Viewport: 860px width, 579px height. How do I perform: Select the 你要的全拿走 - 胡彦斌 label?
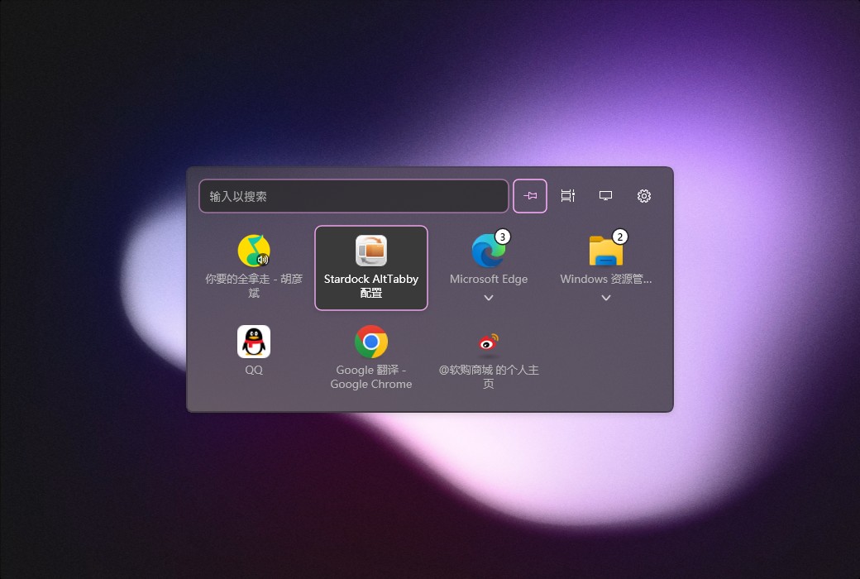tap(254, 286)
